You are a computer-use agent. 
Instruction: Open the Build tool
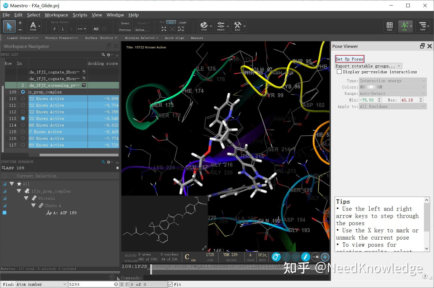coord(238,26)
